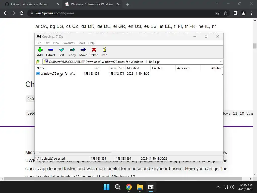This screenshot has height=193, width=257.
Task: Open File Explorer from taskbar
Action: pos(140,187)
